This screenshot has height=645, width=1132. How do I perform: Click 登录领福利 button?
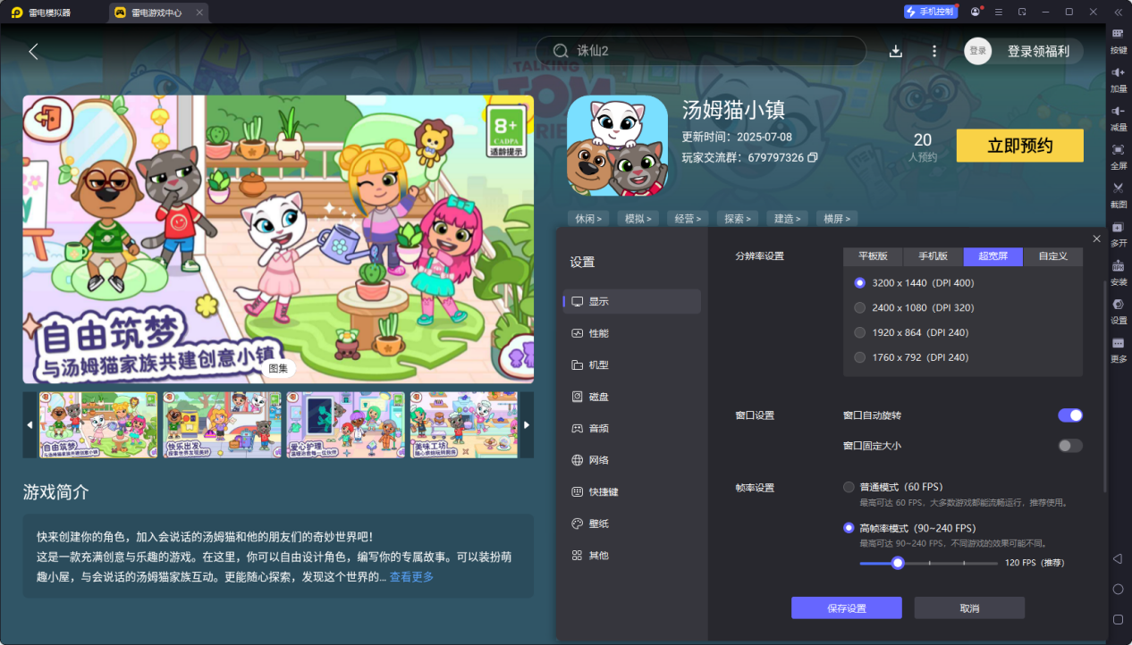click(x=1038, y=51)
